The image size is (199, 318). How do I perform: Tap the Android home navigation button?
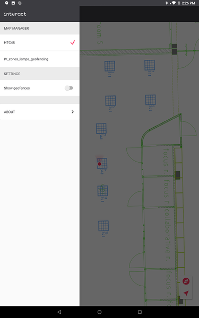(x=100, y=312)
